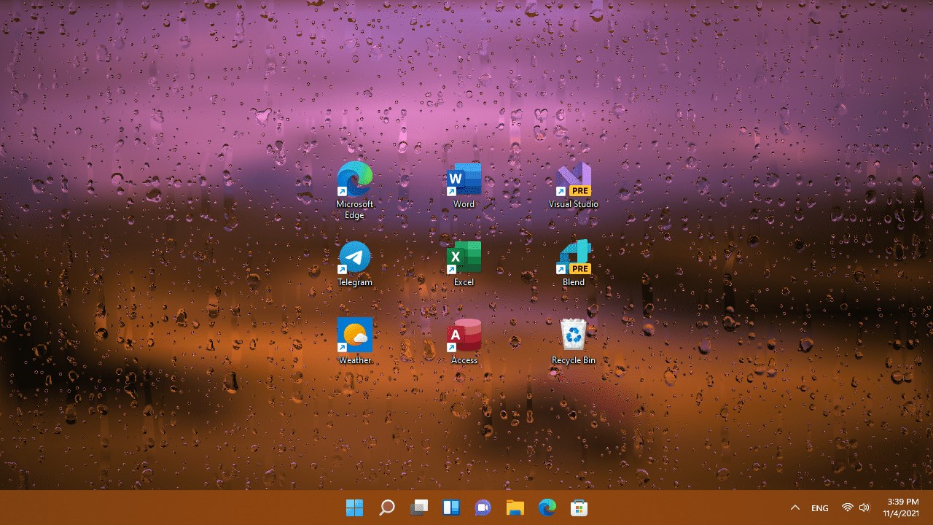
Task: Open the Wi-Fi network icon in tray
Action: (x=847, y=507)
